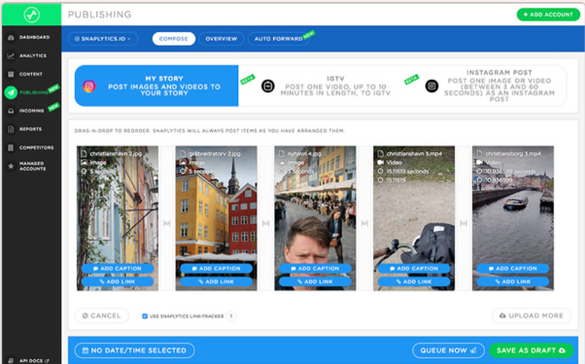Click the Instagram Post circular icon
The width and height of the screenshot is (585, 364).
431,86
